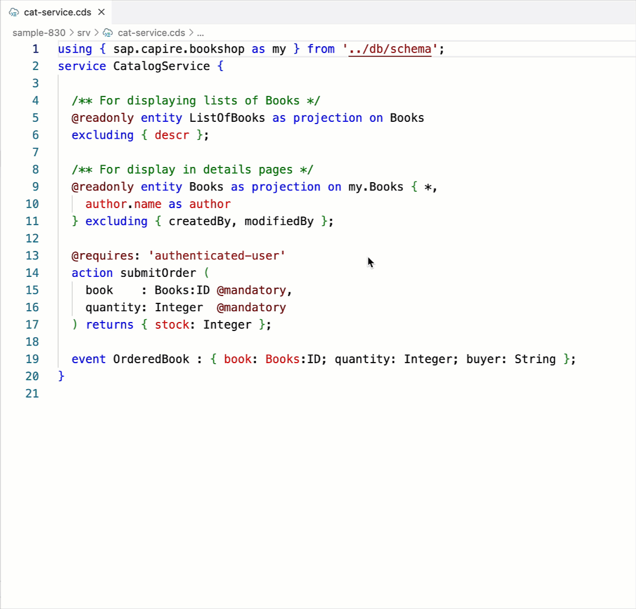The height and width of the screenshot is (609, 636).
Task: Select the cat-service.cds editor tab
Action: (56, 12)
